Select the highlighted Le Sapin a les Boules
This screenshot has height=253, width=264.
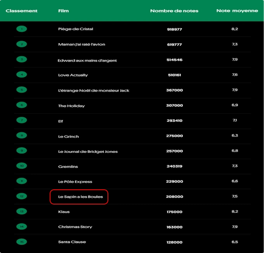click(80, 197)
